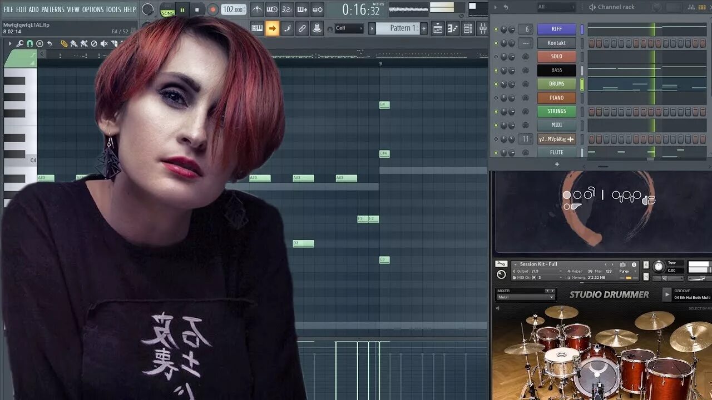Open the Playlist view icon
Image resolution: width=712 pixels, height=400 pixels.
438,28
